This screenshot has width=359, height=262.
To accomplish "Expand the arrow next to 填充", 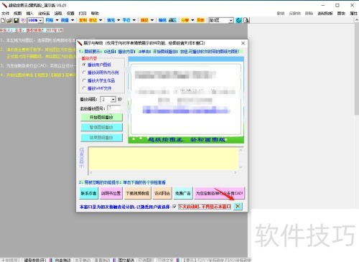I will tap(118, 20).
